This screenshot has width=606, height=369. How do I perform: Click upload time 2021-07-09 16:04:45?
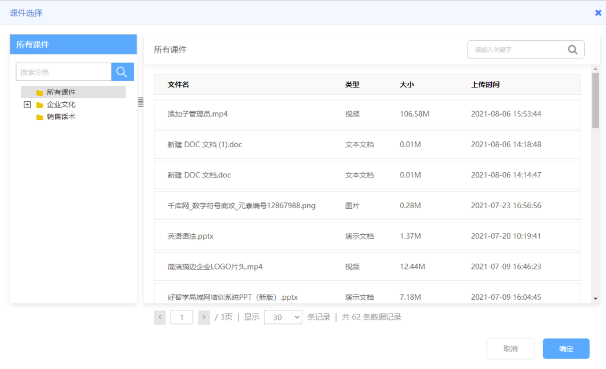tap(506, 297)
